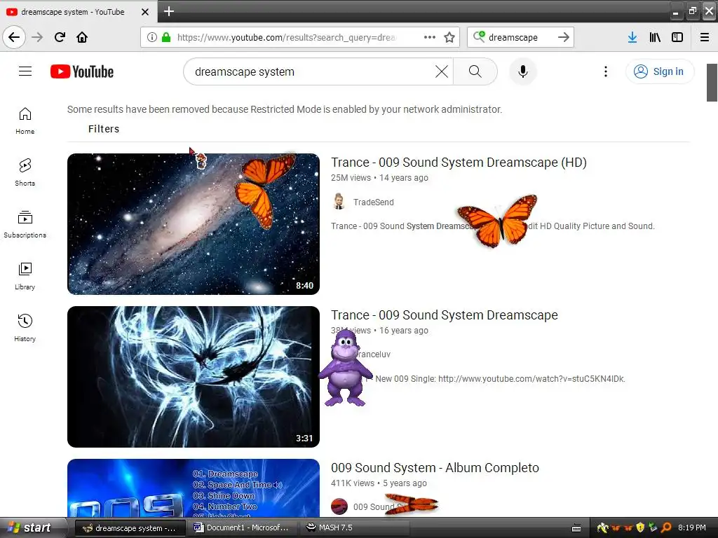Screen dimensions: 718x538
Task: Run the dreamscape search with the arrow
Action: (564, 37)
